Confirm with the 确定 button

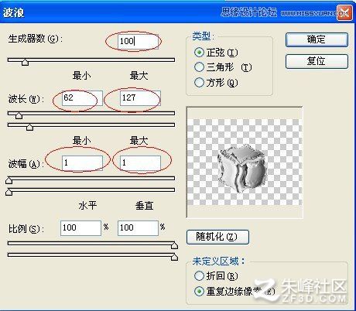tap(317, 39)
